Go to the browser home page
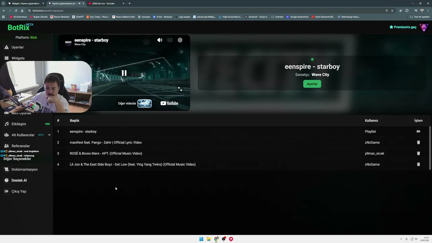The image size is (432, 243). tap(22, 10)
